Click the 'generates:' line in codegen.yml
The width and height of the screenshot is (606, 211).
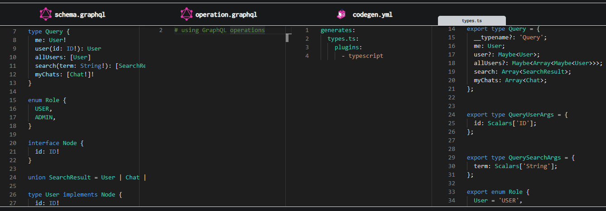338,30
